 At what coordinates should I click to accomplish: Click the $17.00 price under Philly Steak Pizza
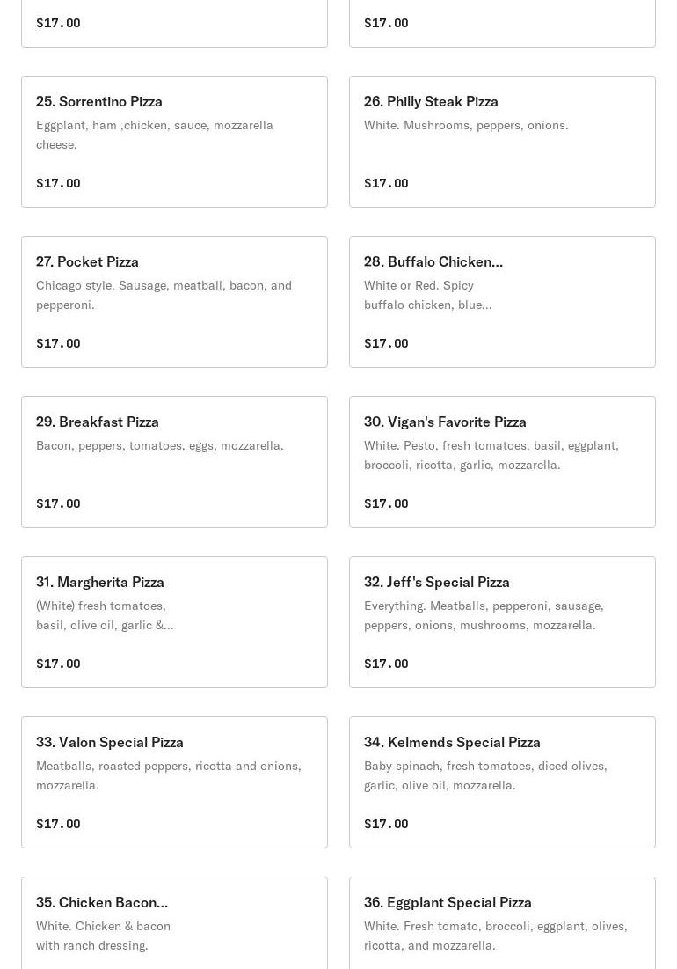386,183
